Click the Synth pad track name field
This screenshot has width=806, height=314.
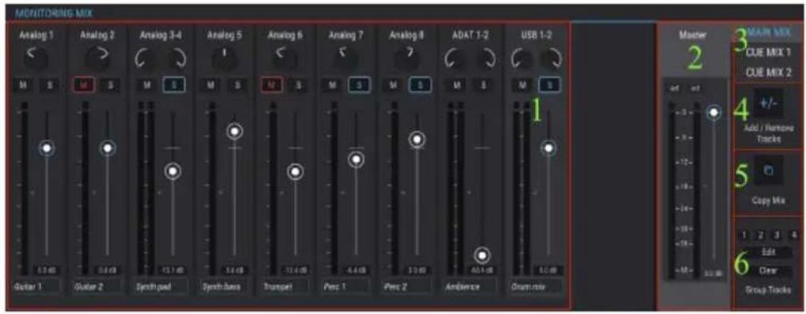click(161, 287)
